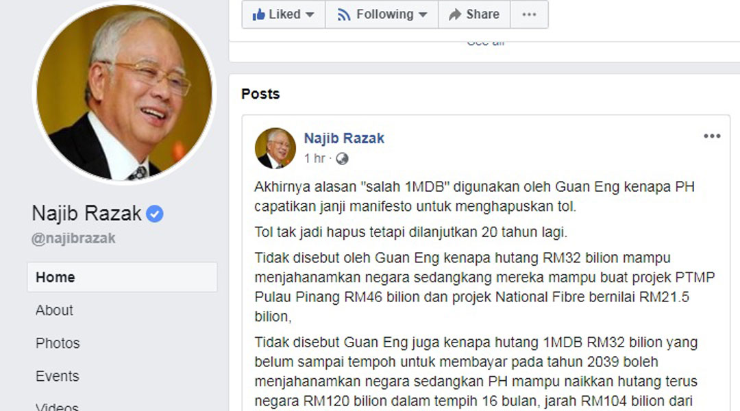Click the thumbs-up icon on Liked button
The image size is (740, 411).
click(x=258, y=14)
